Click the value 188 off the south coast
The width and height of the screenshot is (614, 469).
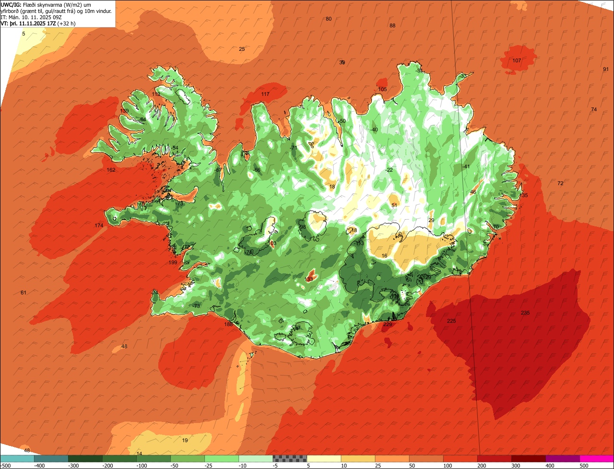coord(228,324)
